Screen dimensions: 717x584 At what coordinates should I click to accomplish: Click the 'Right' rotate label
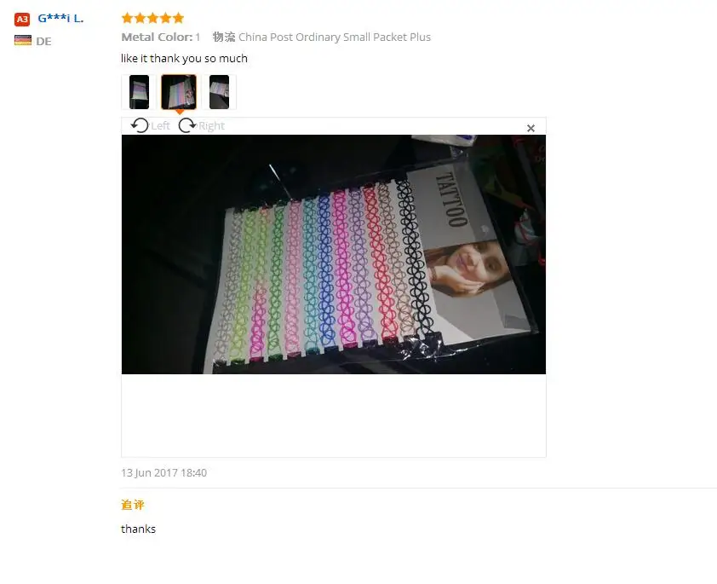(x=211, y=126)
